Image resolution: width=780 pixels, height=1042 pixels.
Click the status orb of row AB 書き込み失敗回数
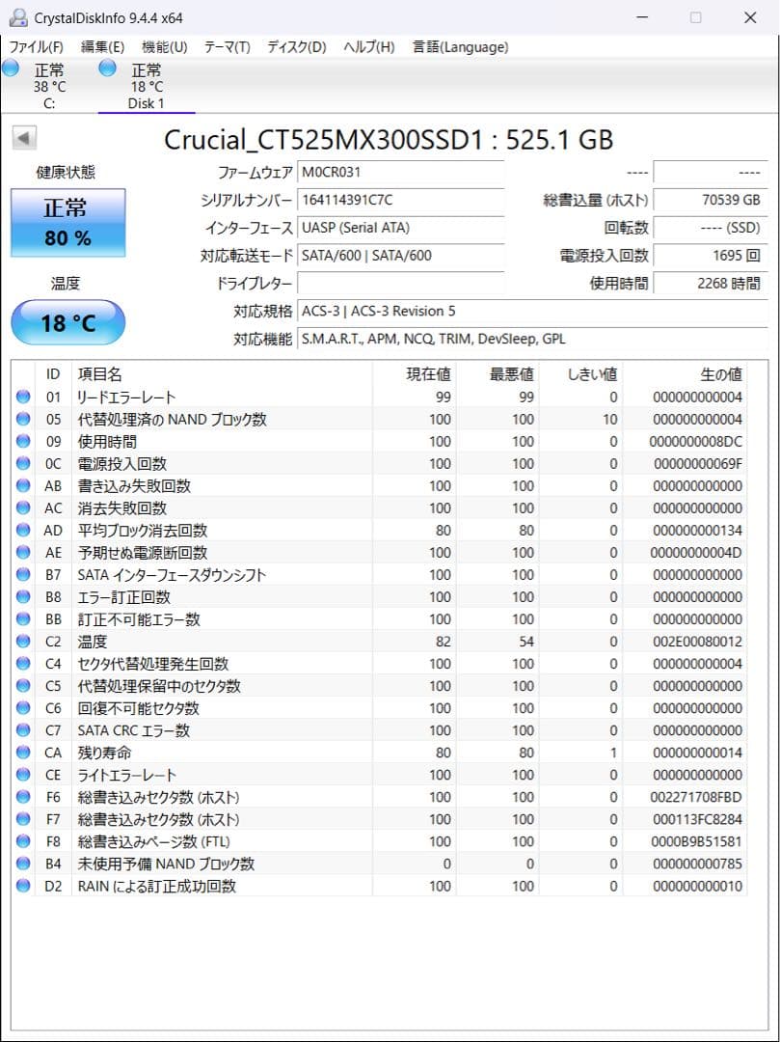[23, 485]
